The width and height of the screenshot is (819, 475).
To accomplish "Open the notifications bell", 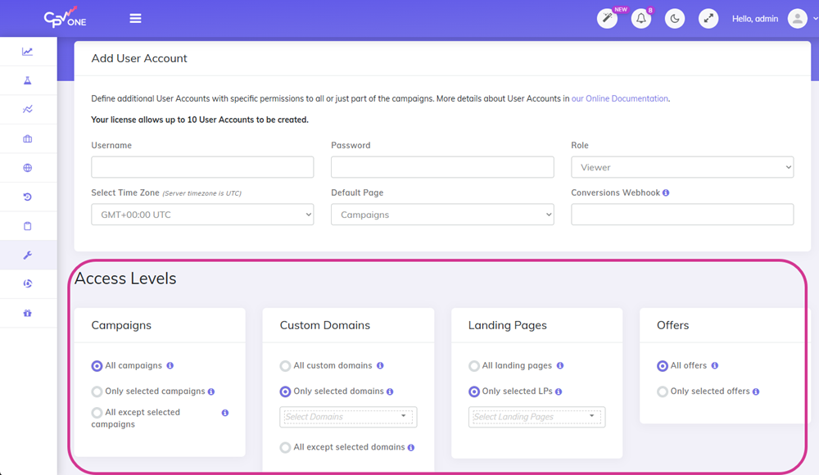I will point(641,18).
